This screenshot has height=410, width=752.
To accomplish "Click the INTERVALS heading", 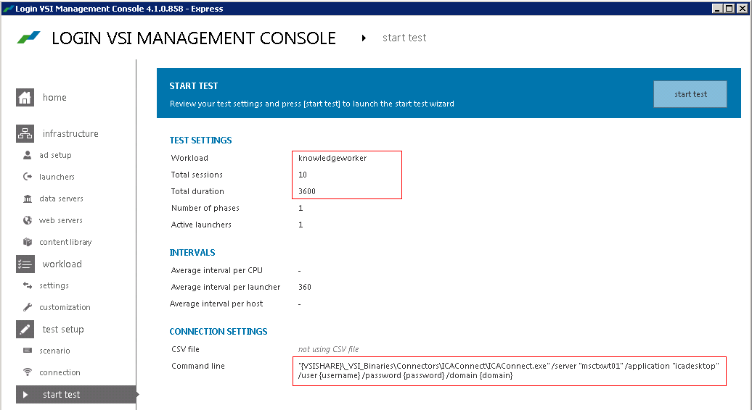I will click(192, 253).
